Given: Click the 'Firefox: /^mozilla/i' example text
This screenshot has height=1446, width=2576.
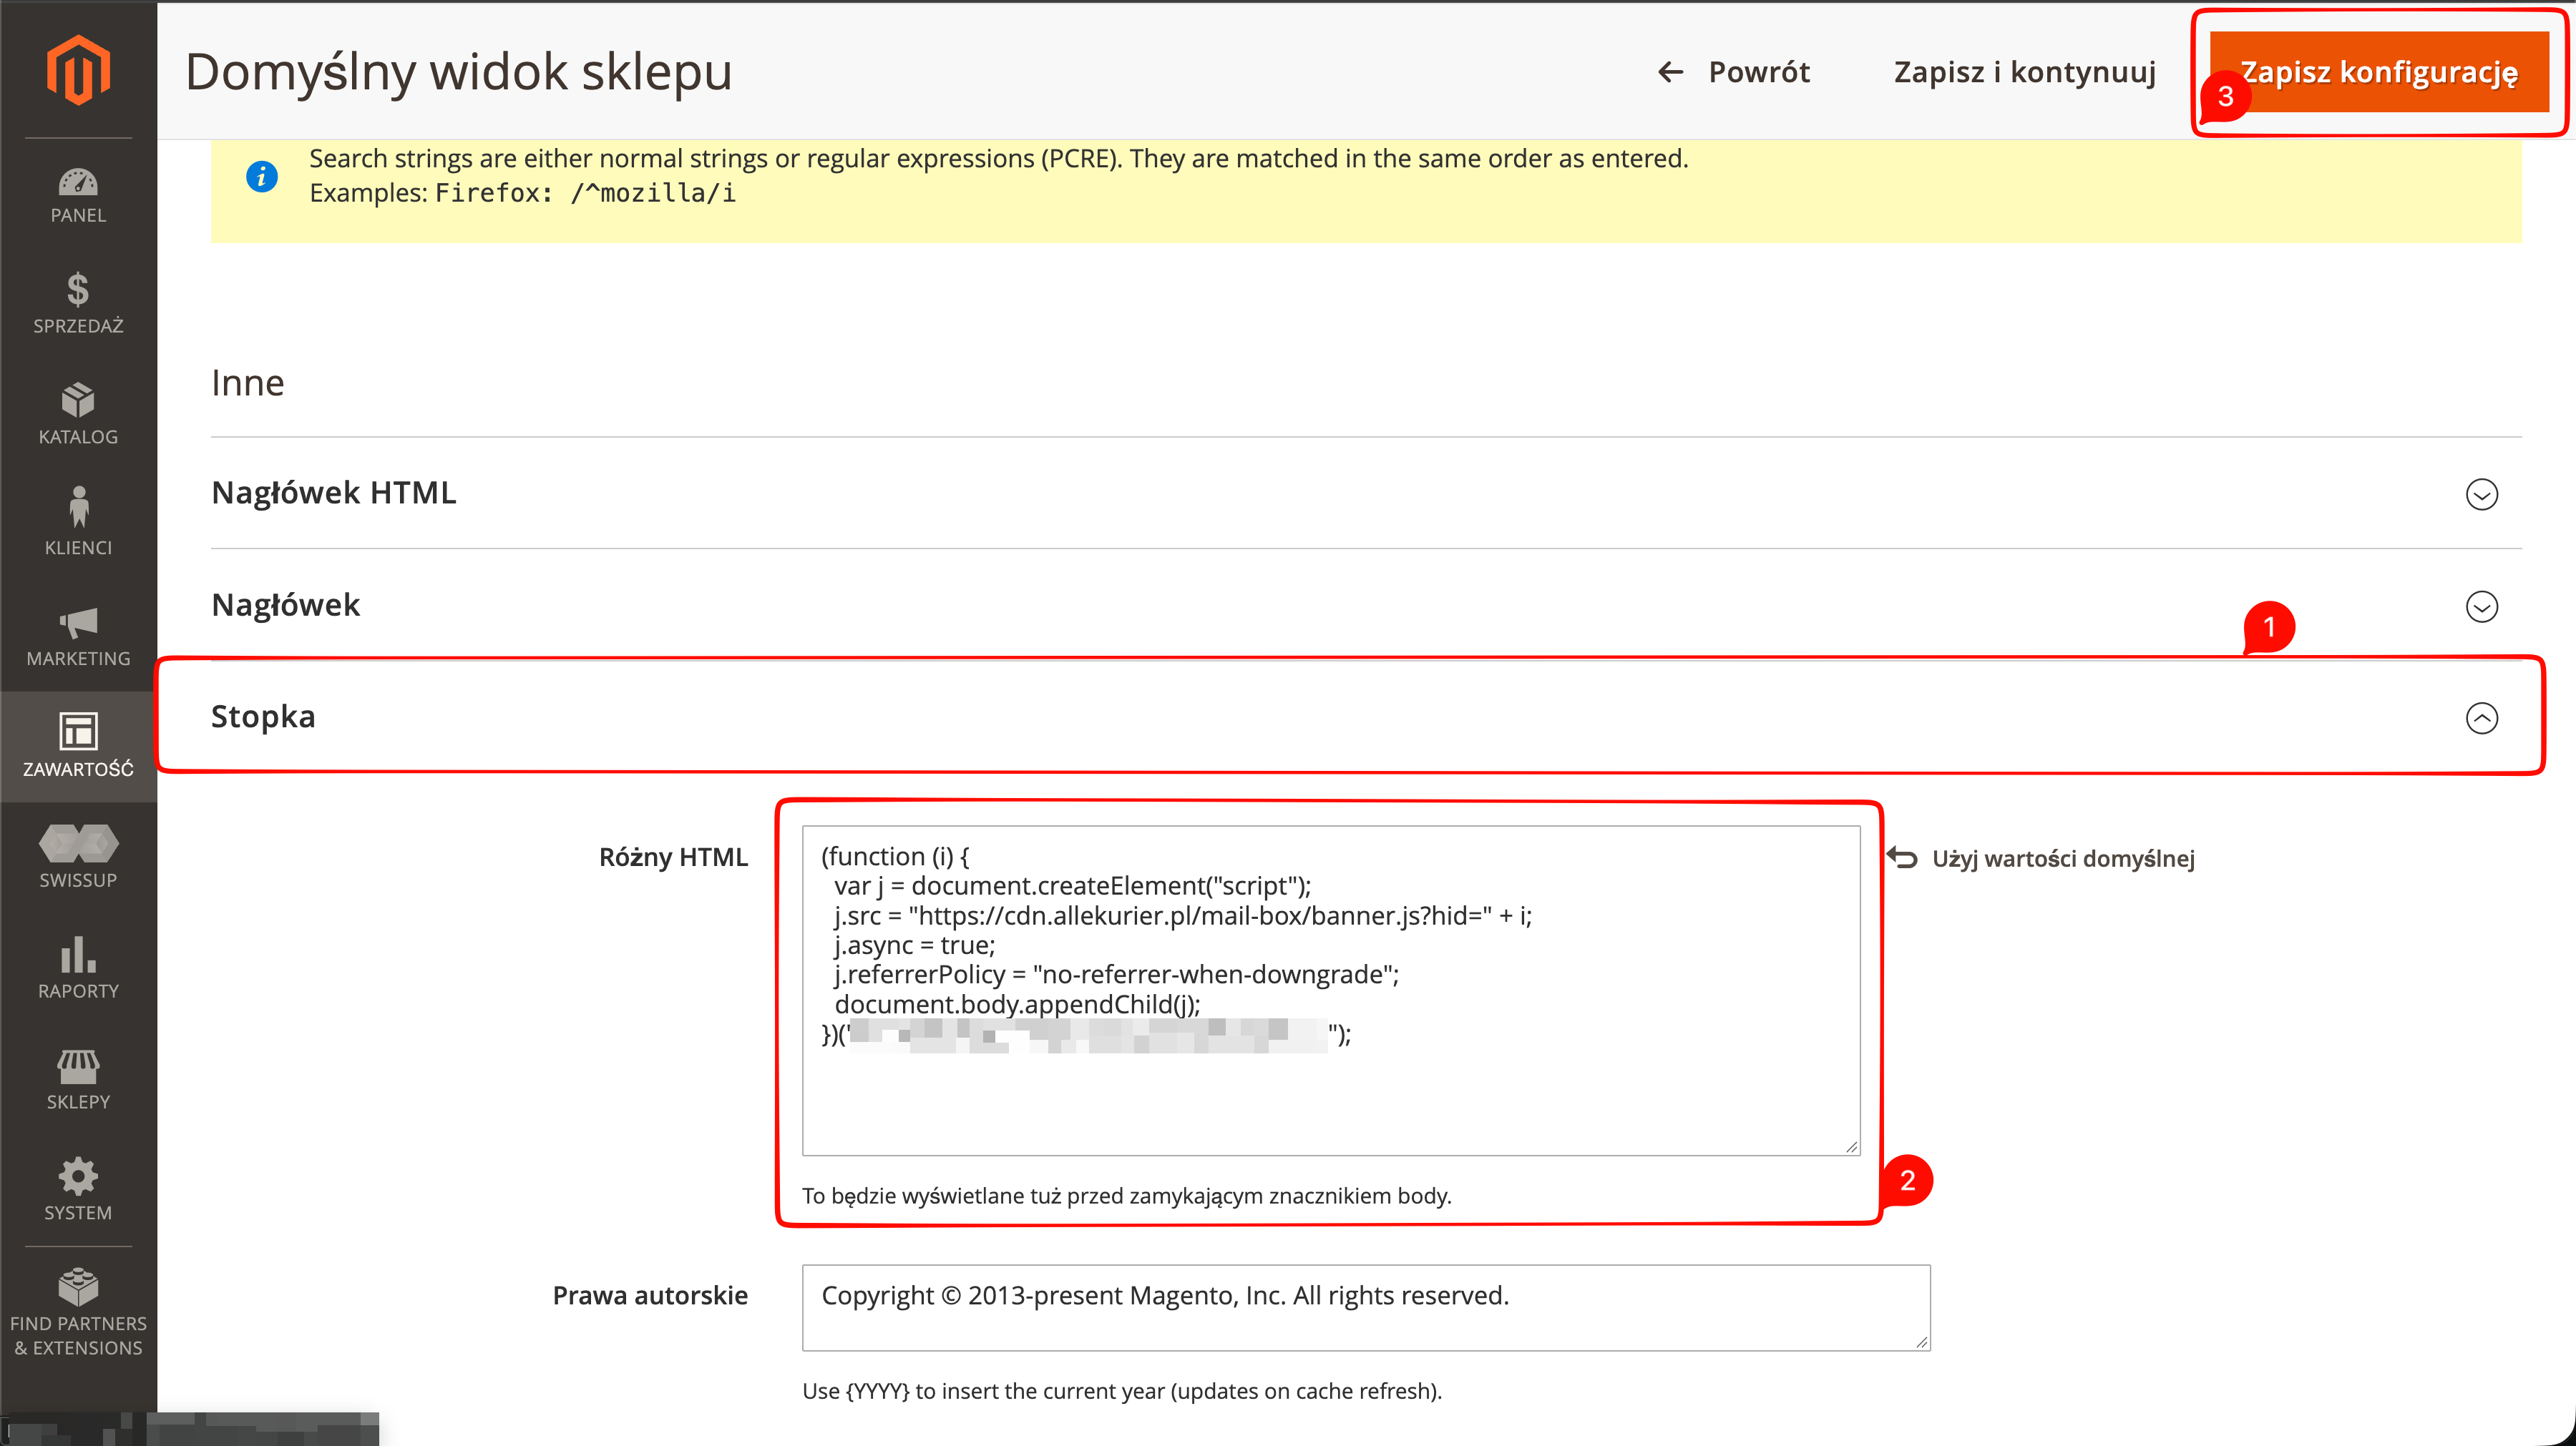Looking at the screenshot, I should (585, 193).
